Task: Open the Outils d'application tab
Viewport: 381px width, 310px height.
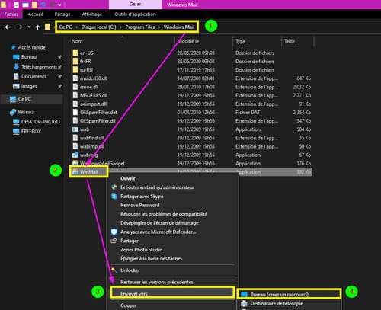Action: pos(135,14)
